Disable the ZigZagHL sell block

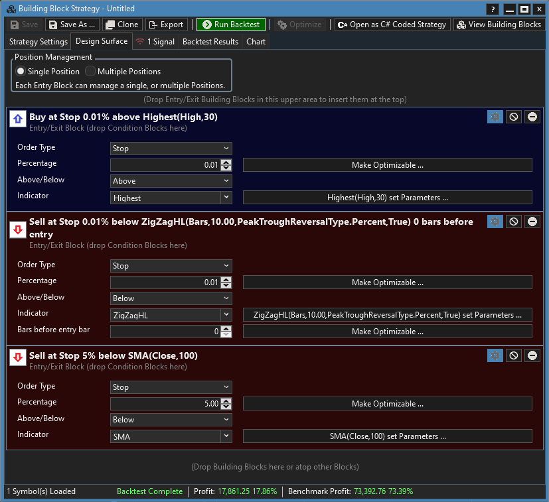point(513,221)
